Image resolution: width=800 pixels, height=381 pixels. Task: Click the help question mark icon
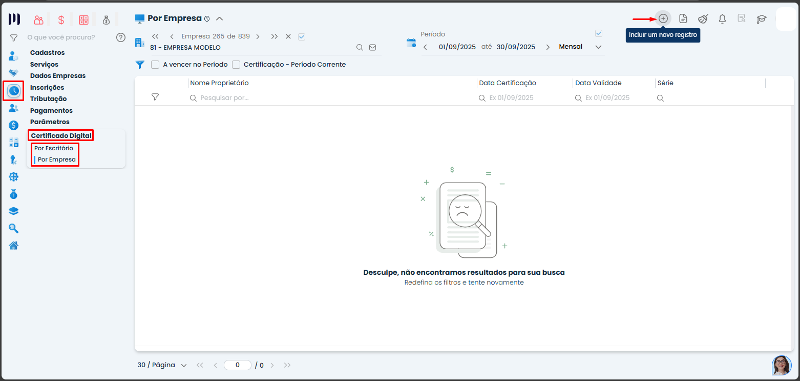coord(121,37)
